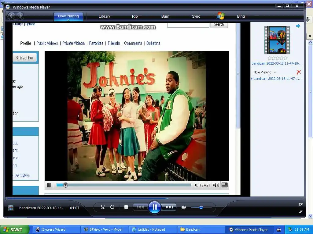Screen dimensions: 313x234
Task: Turn repeat on
Action: coord(112,207)
